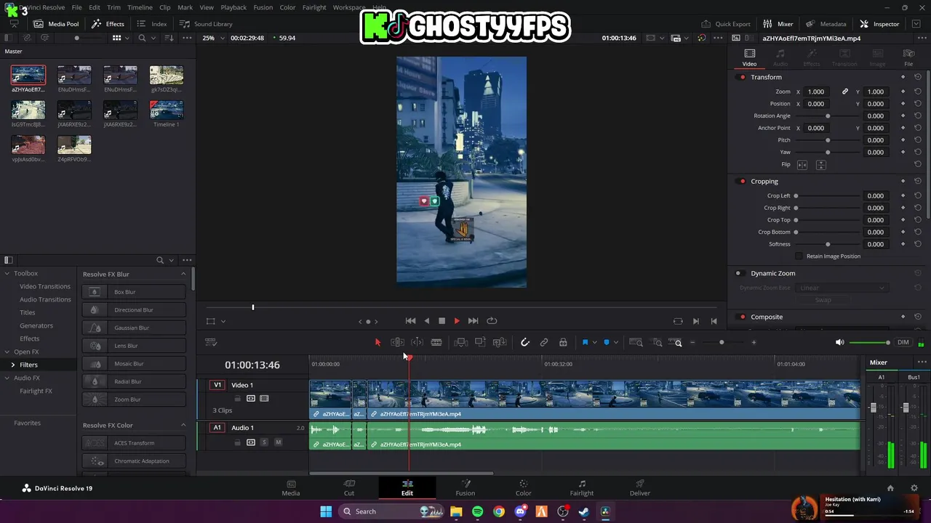The height and width of the screenshot is (523, 931).
Task: Toggle the Position Lock padlock icon
Action: coord(563,342)
